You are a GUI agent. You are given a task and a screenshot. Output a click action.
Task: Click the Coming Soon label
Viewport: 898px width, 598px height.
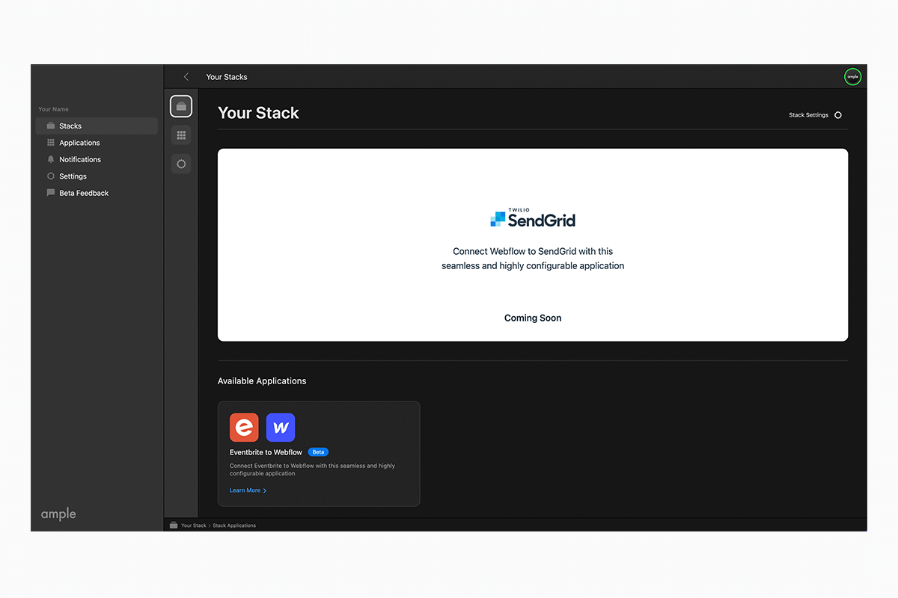[x=533, y=318]
